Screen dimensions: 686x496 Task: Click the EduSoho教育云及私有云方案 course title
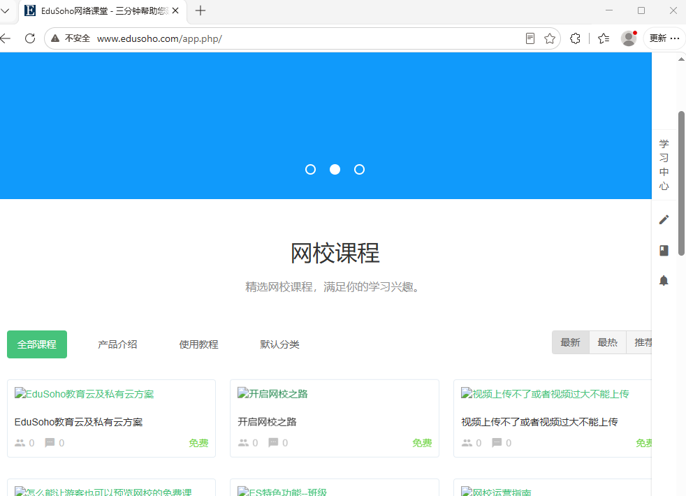78,422
